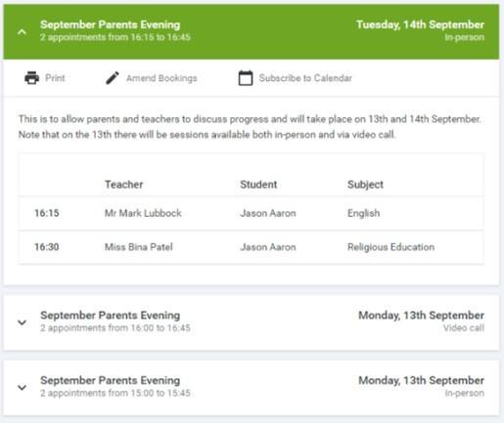Click Tuesday, 14th September date in header

[420, 24]
